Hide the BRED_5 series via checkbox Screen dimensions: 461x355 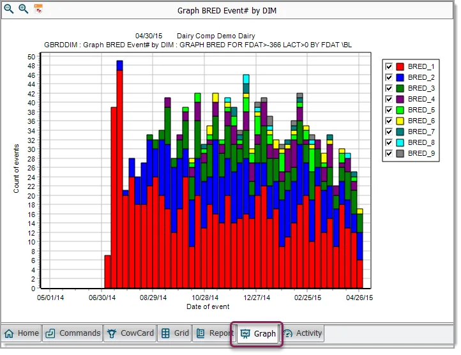point(389,110)
